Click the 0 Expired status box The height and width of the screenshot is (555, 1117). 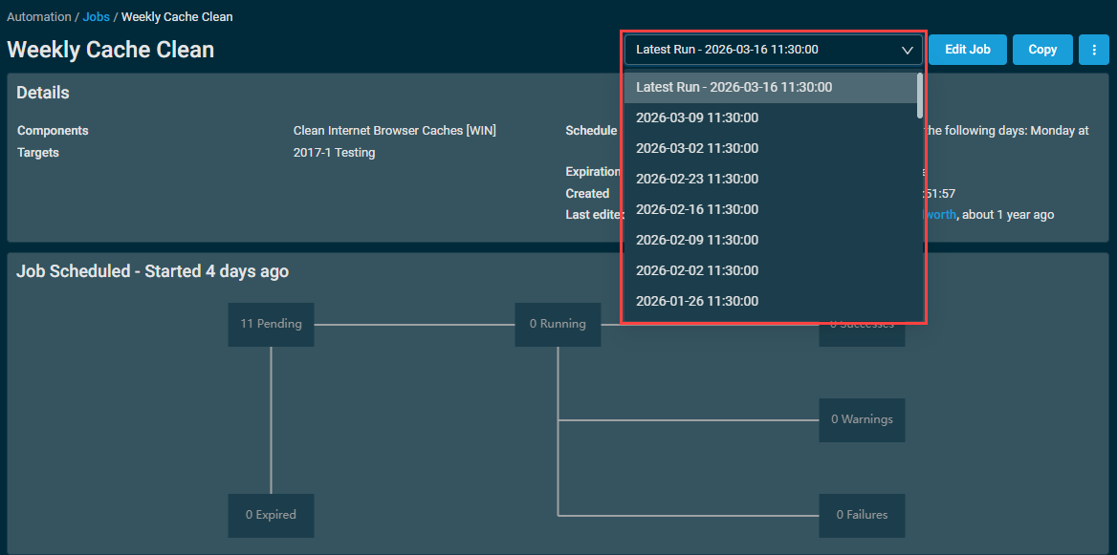tap(271, 515)
